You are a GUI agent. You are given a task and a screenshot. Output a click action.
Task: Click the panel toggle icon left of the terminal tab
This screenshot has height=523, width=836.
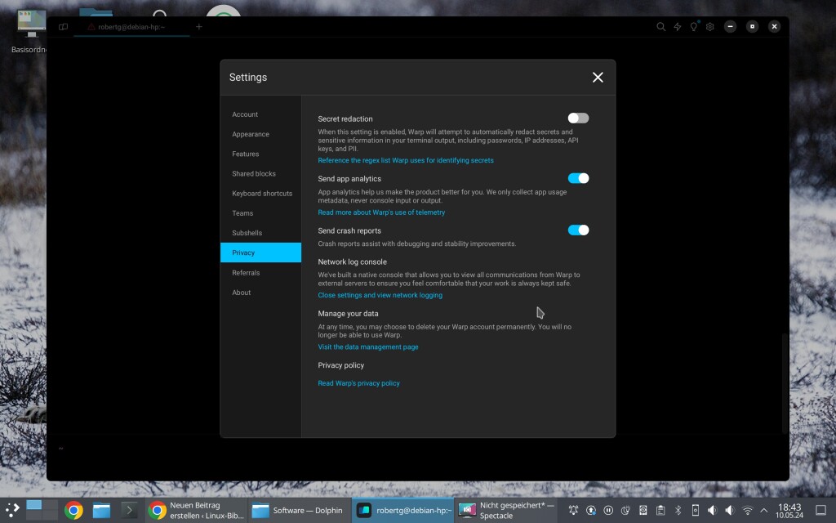64,27
